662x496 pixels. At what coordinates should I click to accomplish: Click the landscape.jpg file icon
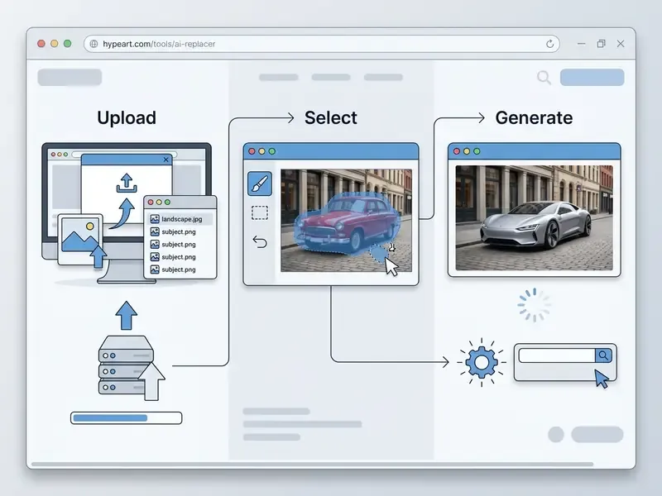(x=155, y=219)
